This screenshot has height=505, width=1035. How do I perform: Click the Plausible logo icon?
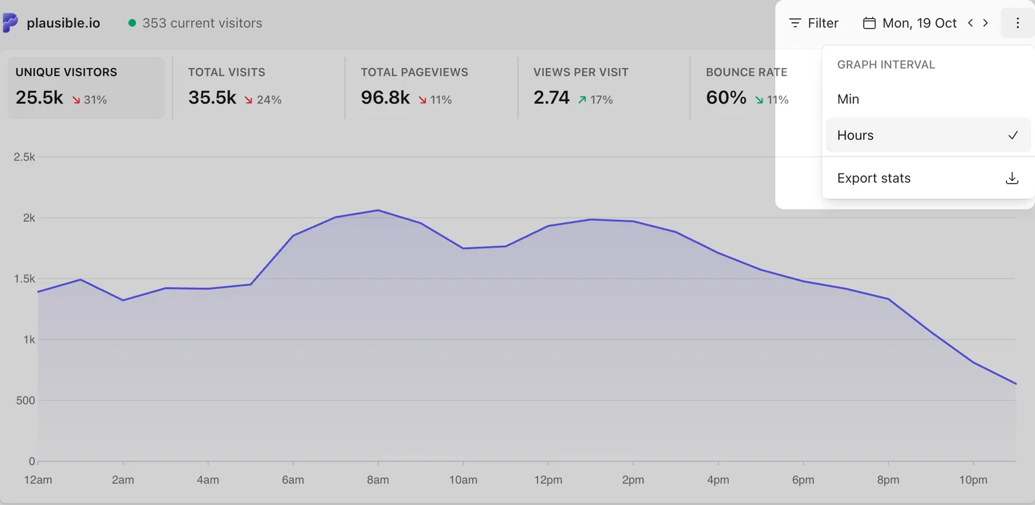pos(10,23)
